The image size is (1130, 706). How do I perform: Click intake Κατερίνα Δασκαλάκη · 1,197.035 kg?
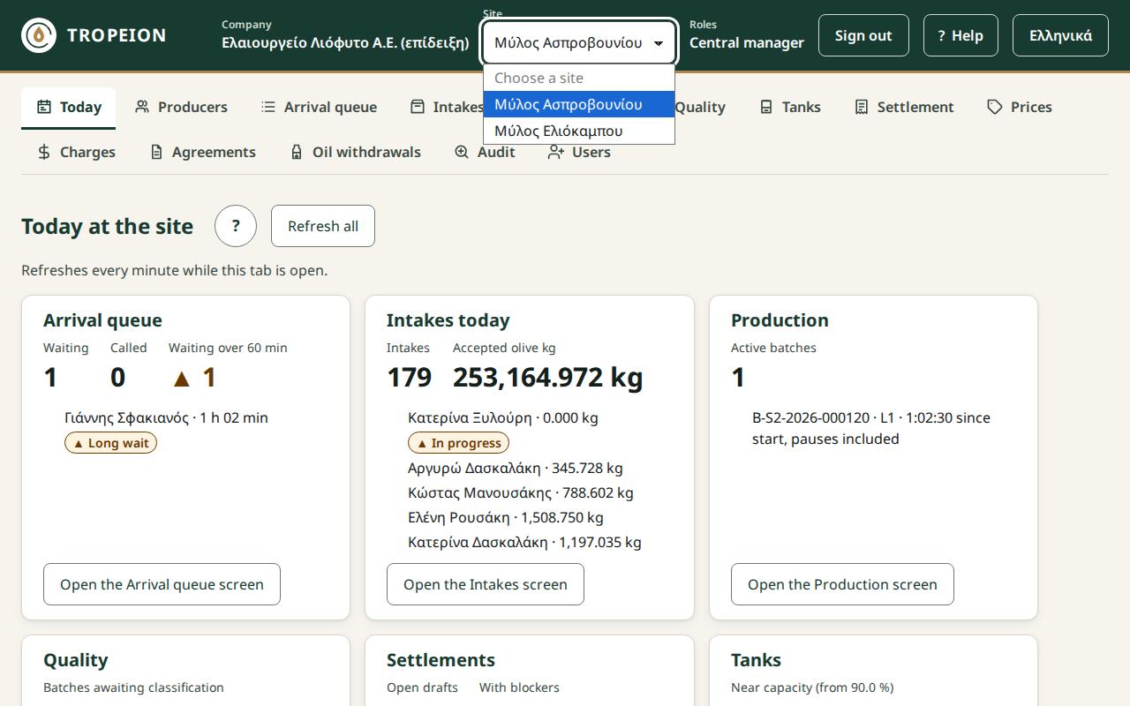tap(524, 542)
